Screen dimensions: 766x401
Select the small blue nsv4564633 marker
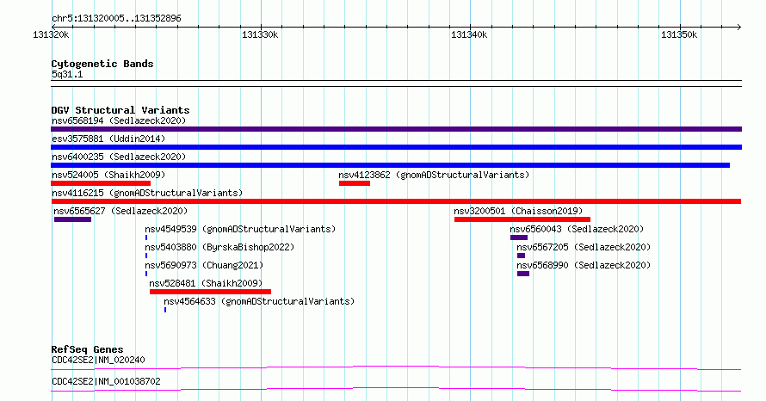point(165,310)
